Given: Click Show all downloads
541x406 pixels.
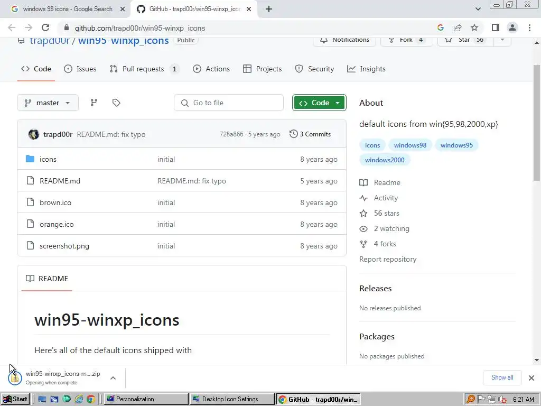Looking at the screenshot, I should click(x=502, y=377).
